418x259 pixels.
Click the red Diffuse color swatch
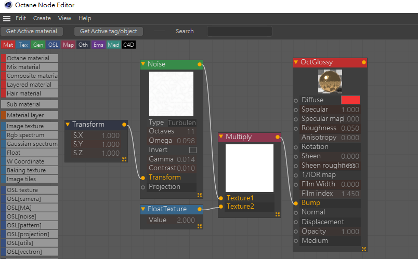[x=350, y=100]
